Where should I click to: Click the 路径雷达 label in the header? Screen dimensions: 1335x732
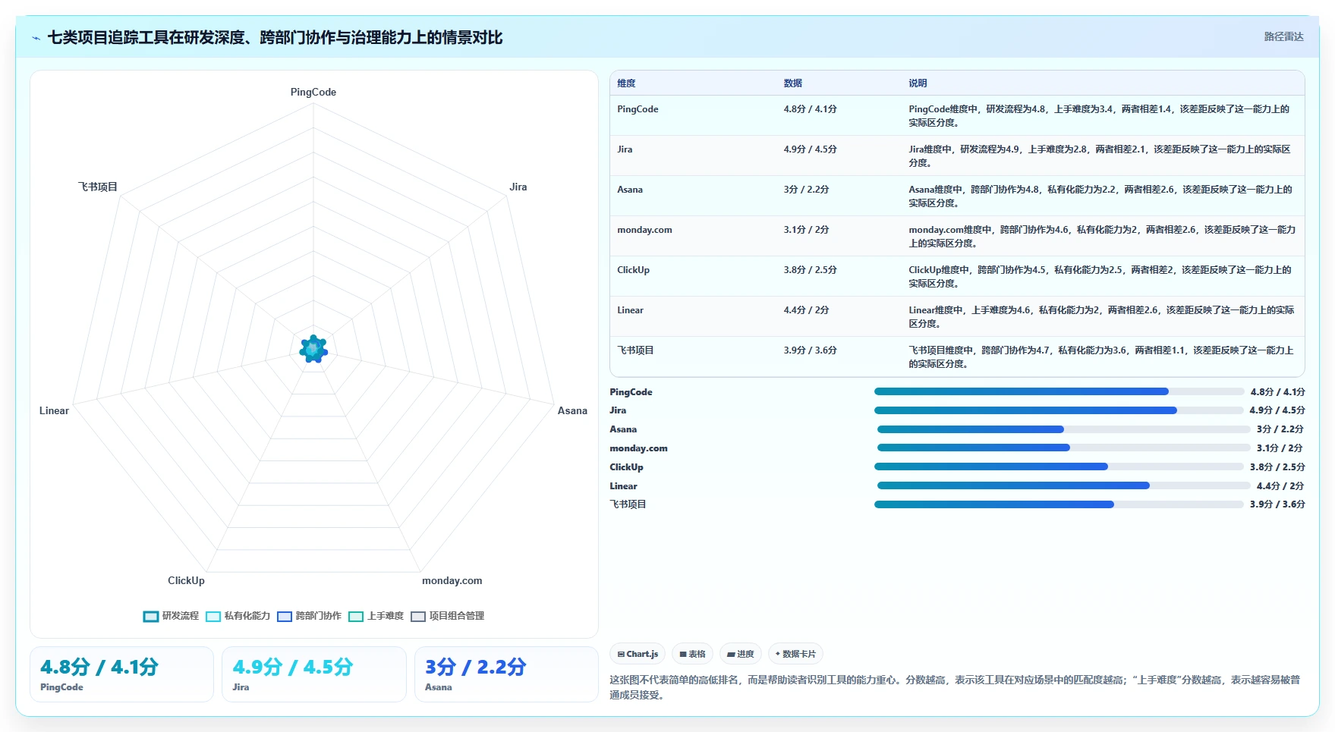pos(1283,36)
